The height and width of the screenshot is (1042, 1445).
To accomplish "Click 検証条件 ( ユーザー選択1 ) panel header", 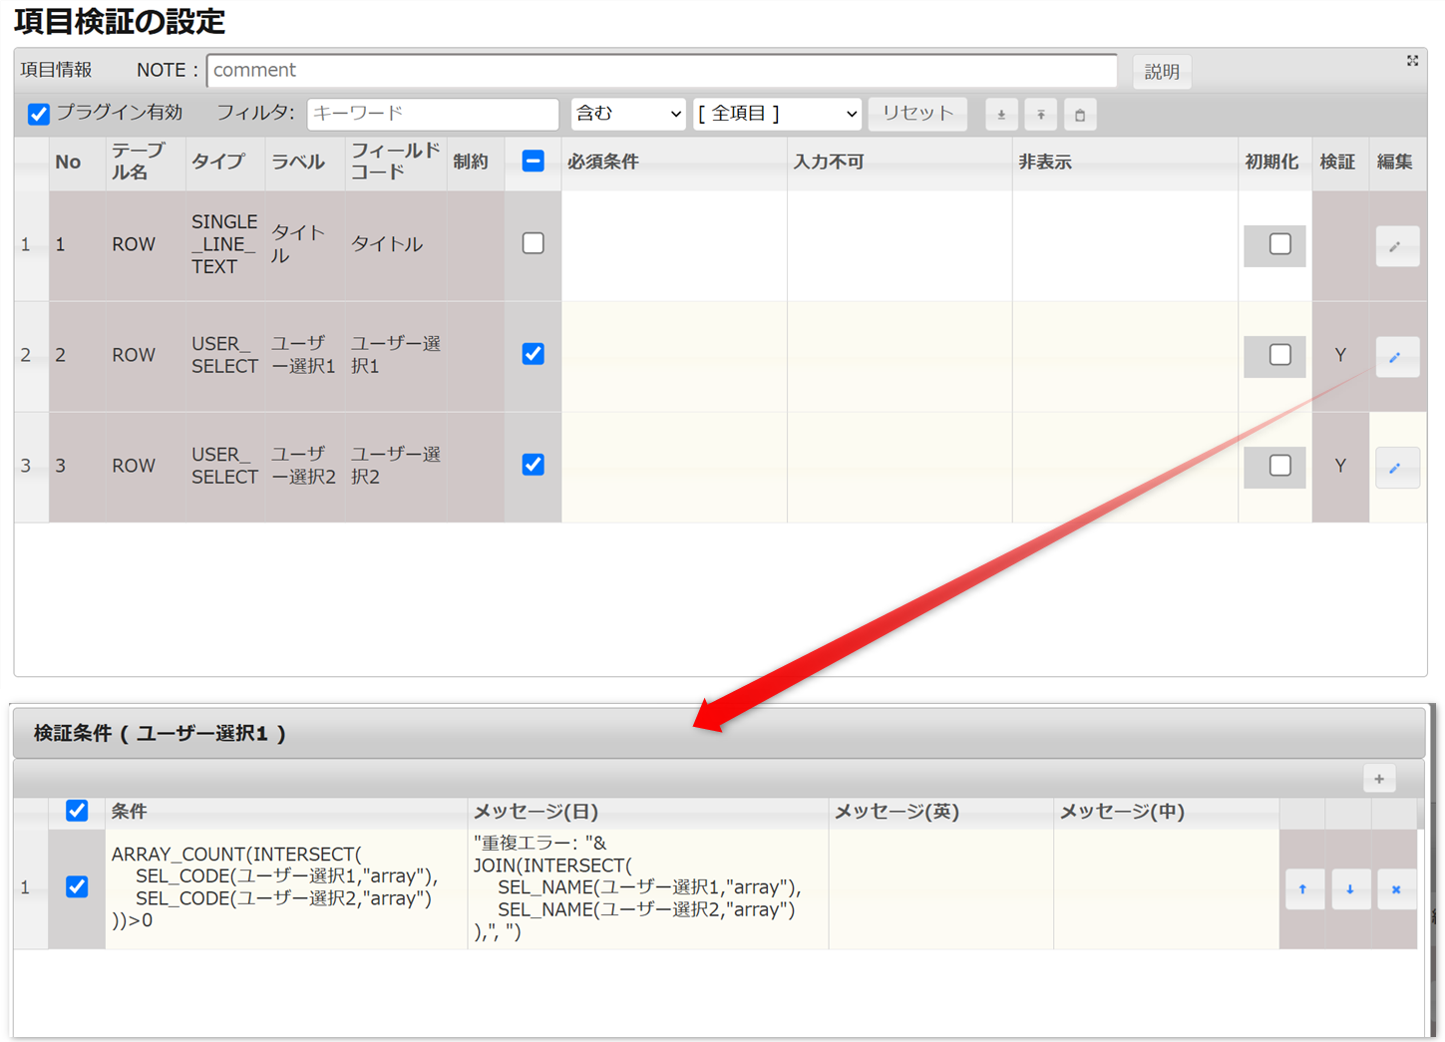I will tap(718, 733).
